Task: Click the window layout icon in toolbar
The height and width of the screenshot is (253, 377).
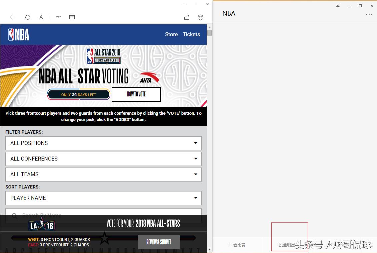Action: point(72,17)
